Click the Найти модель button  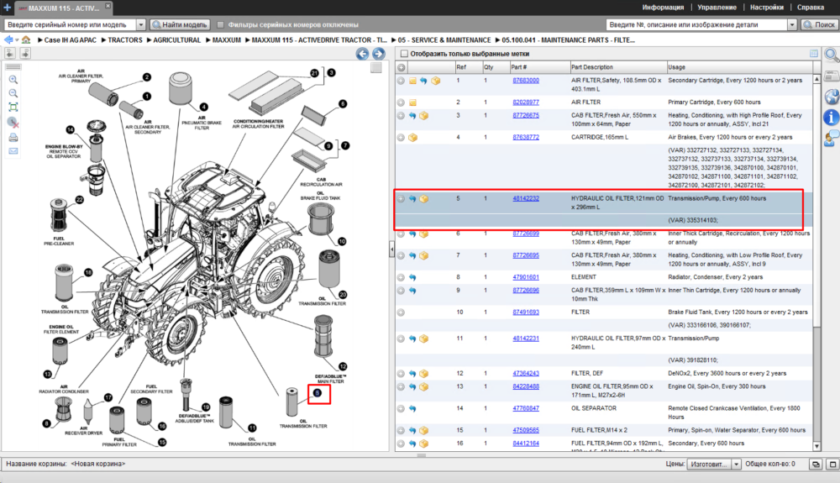pyautogui.click(x=180, y=24)
